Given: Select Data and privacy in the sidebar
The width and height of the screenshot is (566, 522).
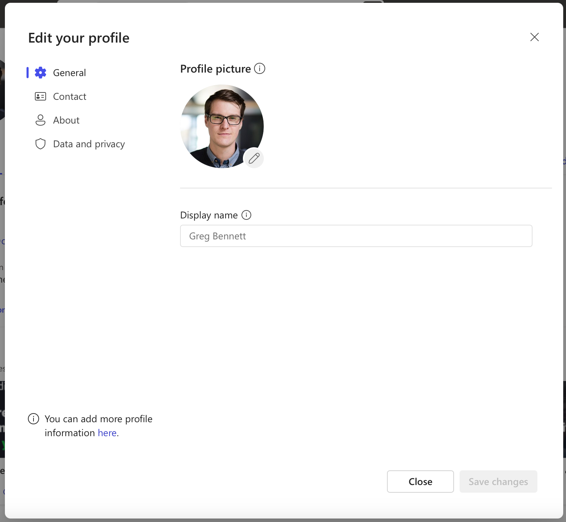Looking at the screenshot, I should tap(89, 144).
